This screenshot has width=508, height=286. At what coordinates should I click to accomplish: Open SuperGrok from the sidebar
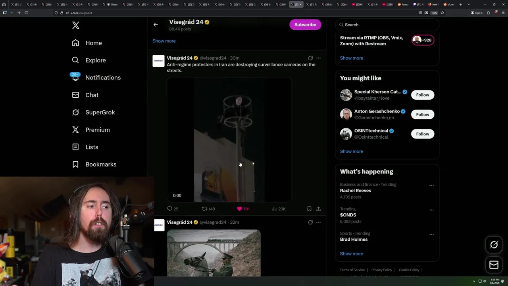(93, 112)
